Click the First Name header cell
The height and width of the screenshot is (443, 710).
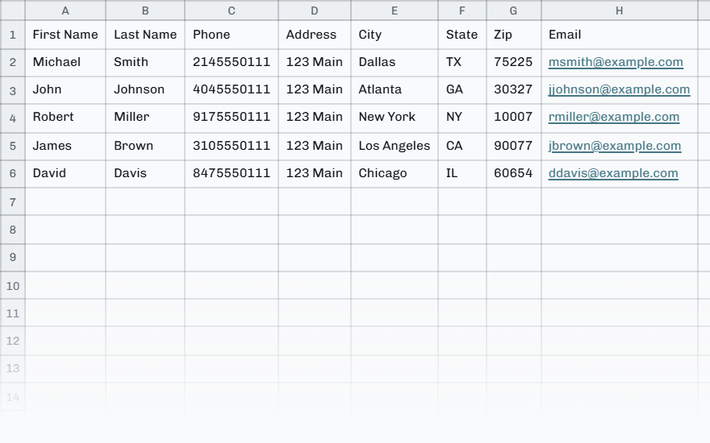point(65,35)
